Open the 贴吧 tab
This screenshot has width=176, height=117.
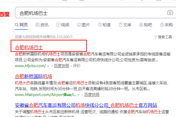coord(145,25)
